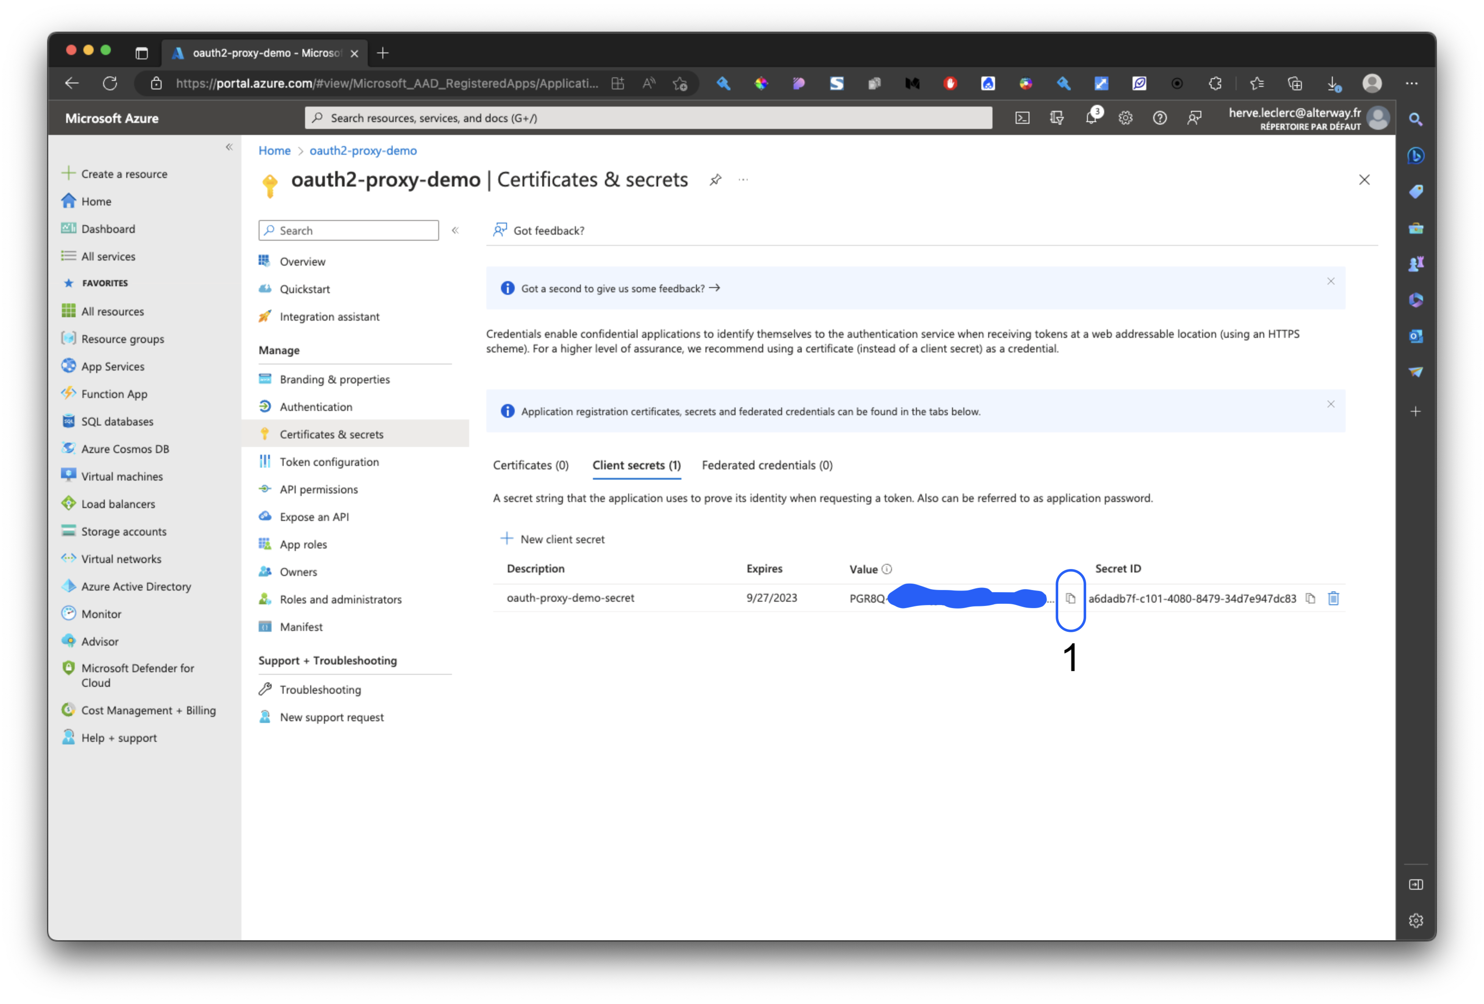Switch to the Federated credentials (0) tab
This screenshot has width=1484, height=1004.
[767, 465]
